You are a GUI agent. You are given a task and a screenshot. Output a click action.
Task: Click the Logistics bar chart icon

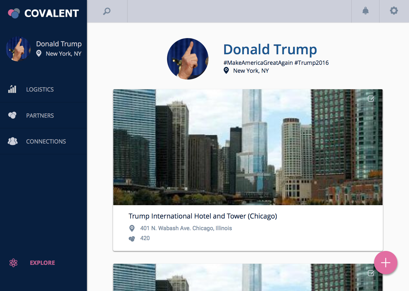click(12, 89)
